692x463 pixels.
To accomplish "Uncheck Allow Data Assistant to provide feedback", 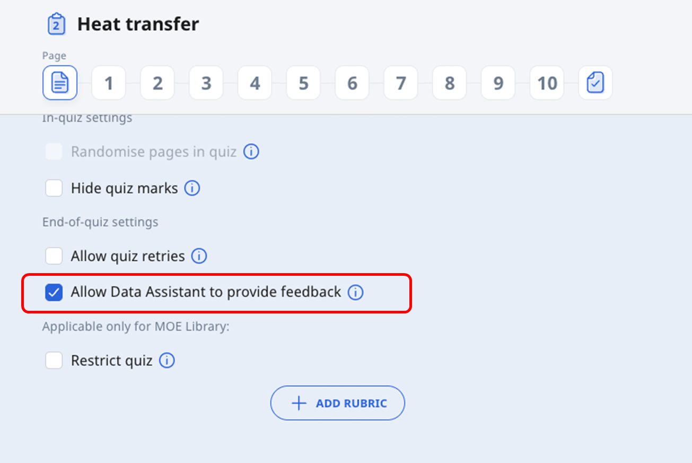I will coord(54,292).
